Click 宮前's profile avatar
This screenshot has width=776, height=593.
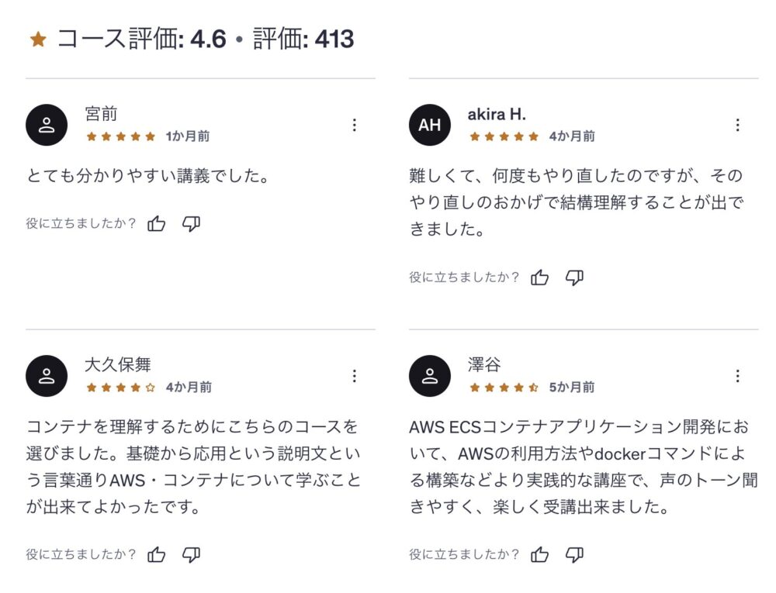tap(47, 125)
